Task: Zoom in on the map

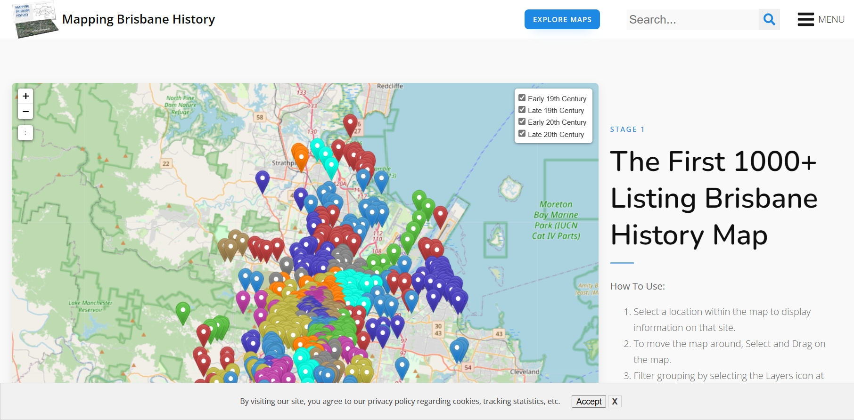Action: (x=25, y=96)
